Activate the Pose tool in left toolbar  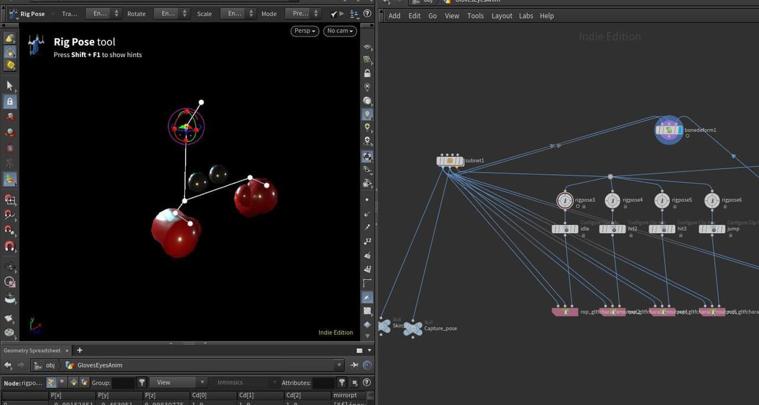(10, 163)
